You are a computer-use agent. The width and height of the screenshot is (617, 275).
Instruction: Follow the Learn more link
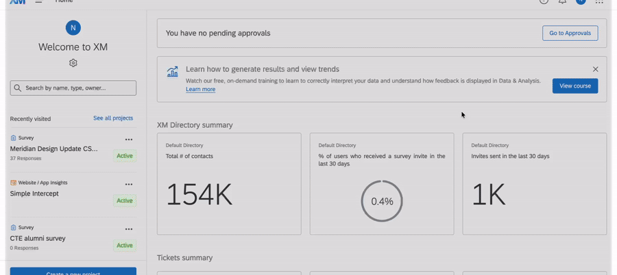click(201, 89)
